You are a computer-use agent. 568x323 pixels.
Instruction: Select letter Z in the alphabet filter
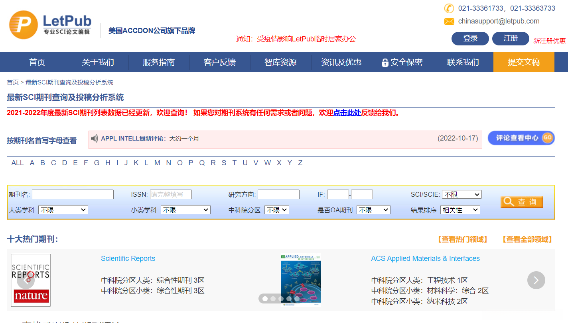pos(300,163)
